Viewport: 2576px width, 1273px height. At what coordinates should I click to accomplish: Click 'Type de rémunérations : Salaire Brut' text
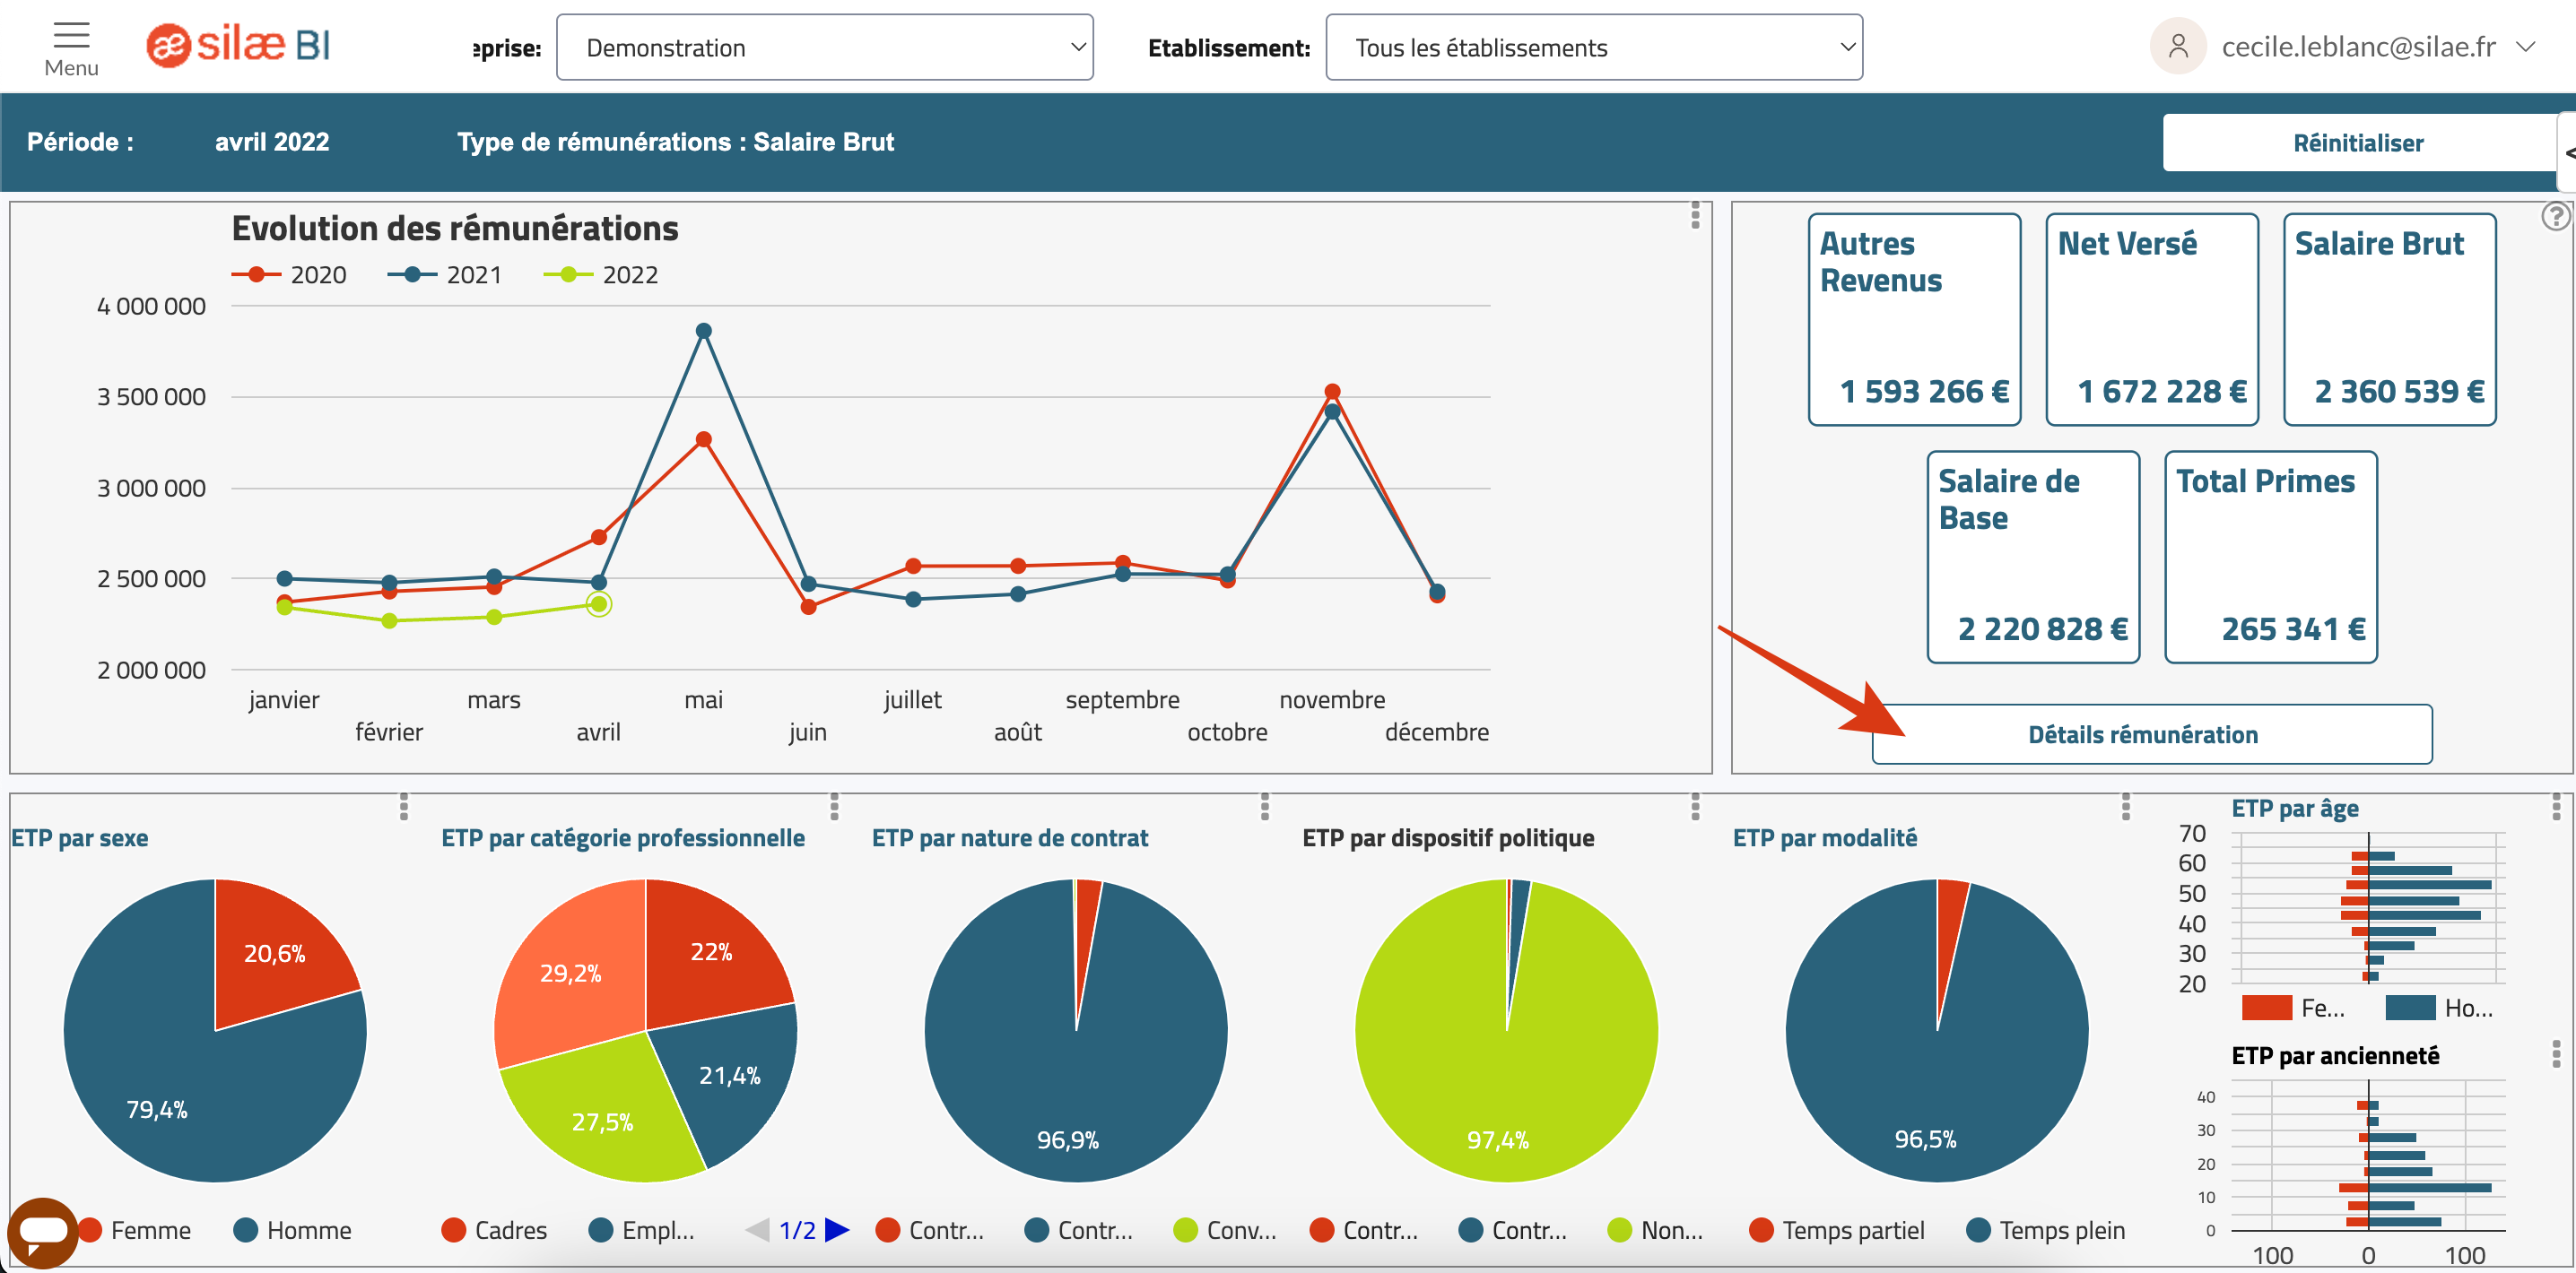coord(675,142)
